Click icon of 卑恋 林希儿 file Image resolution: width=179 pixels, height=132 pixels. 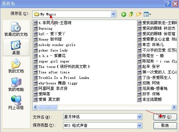139,45
